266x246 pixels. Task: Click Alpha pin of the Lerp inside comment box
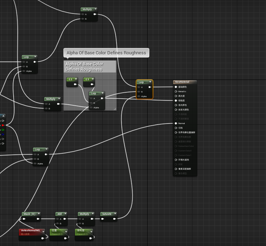(x=91, y=108)
